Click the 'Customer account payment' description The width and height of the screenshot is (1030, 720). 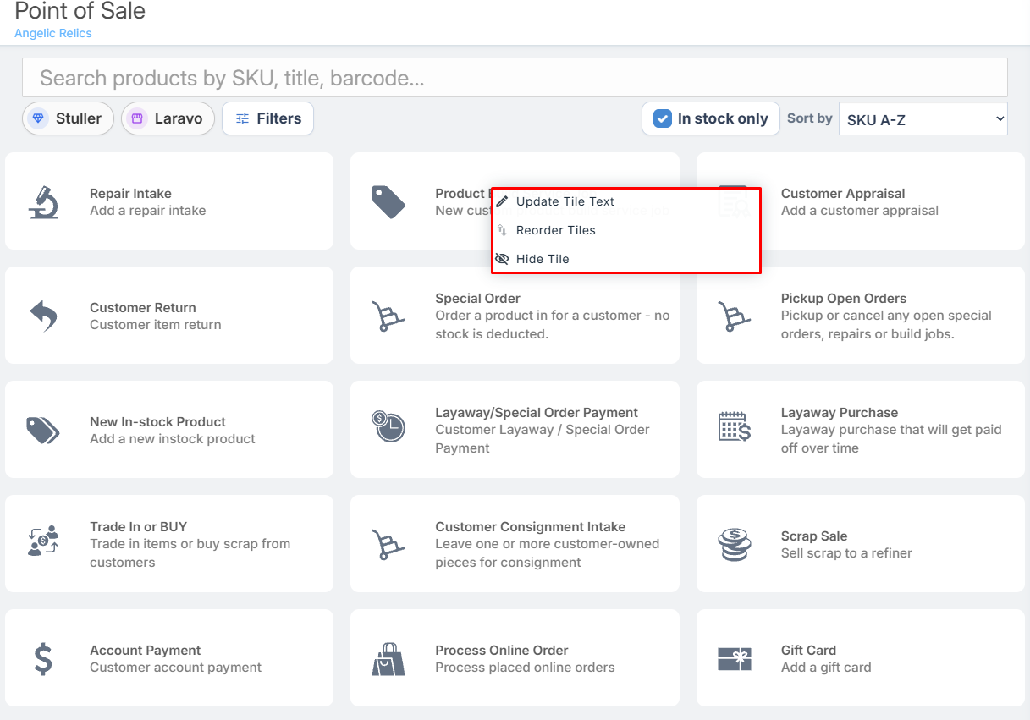[x=176, y=668]
